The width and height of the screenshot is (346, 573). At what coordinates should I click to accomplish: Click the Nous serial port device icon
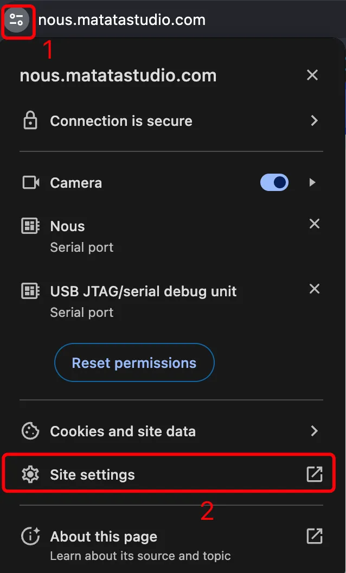(30, 226)
